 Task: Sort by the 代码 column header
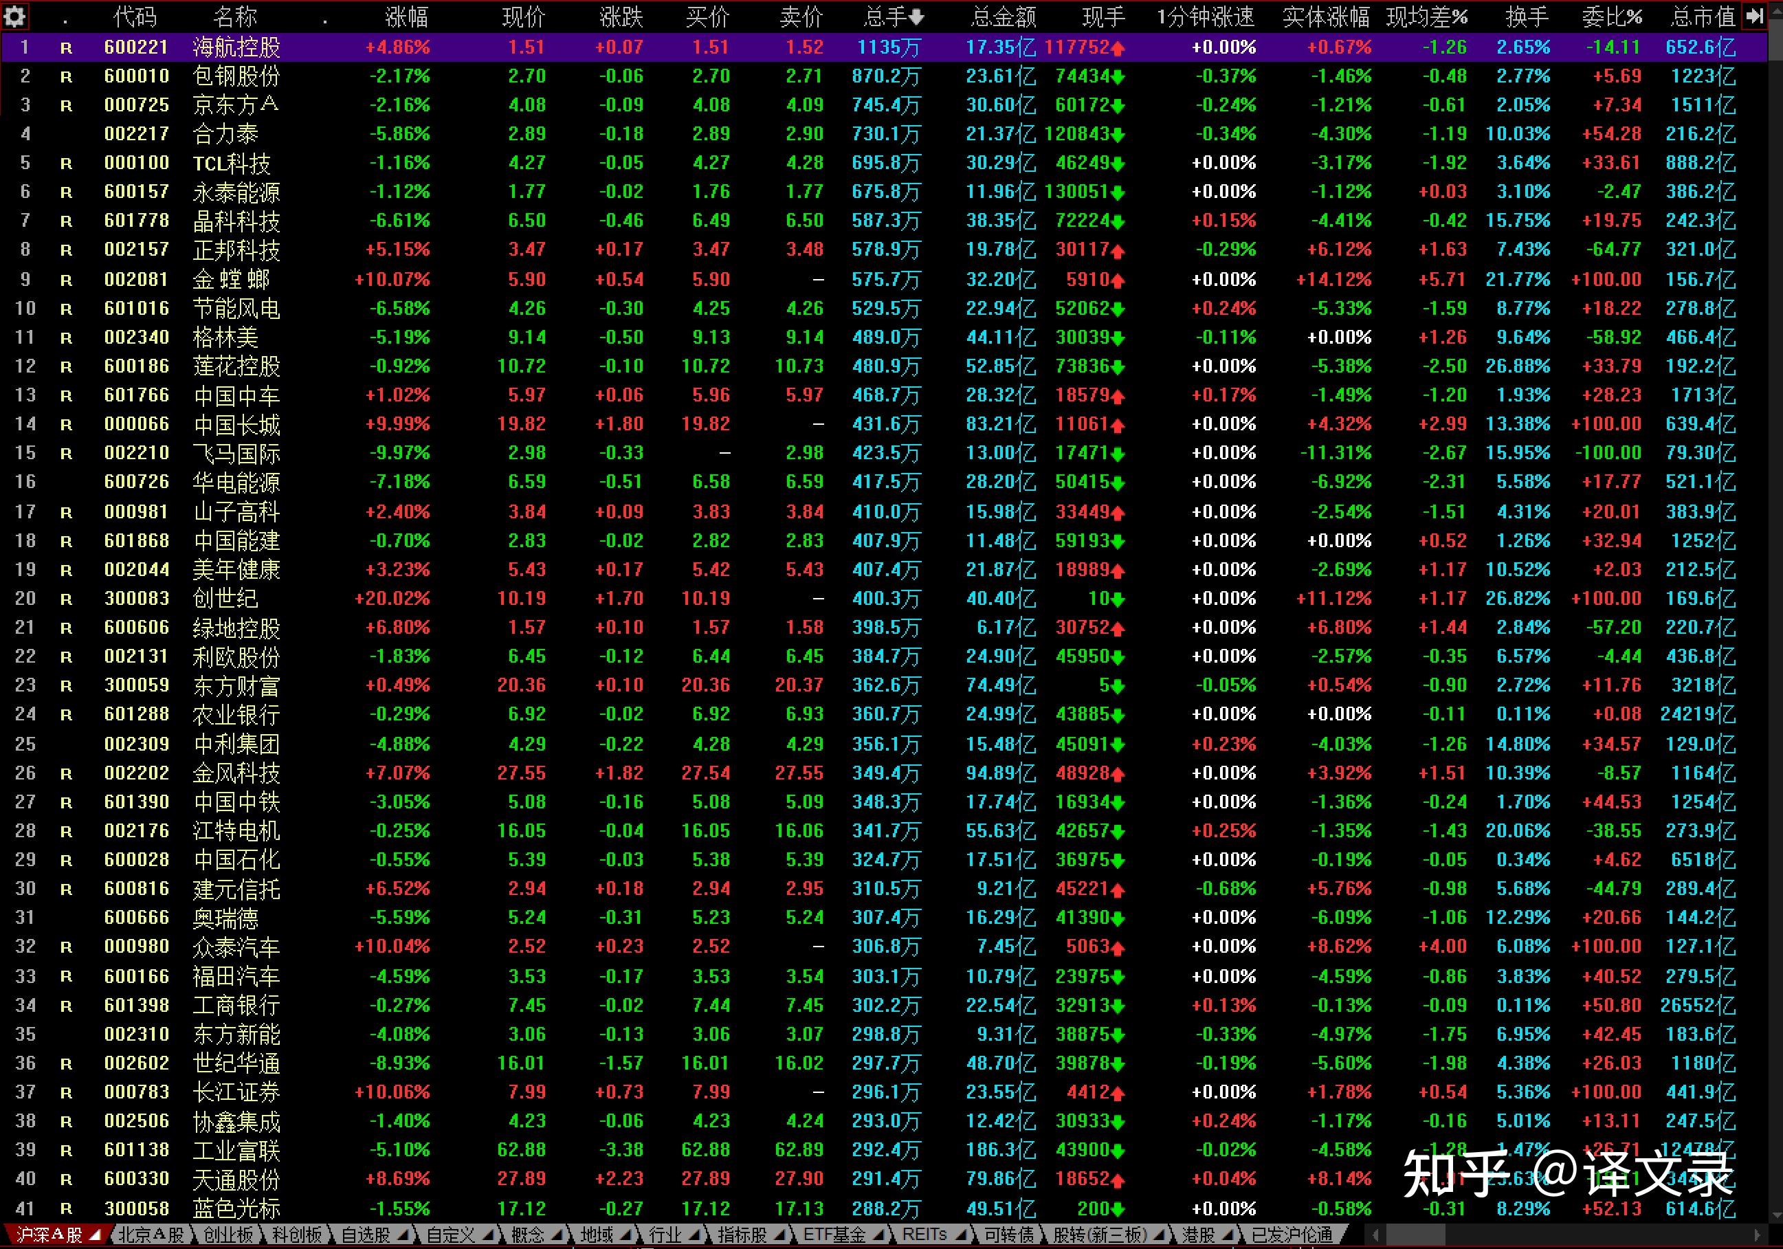click(x=135, y=16)
